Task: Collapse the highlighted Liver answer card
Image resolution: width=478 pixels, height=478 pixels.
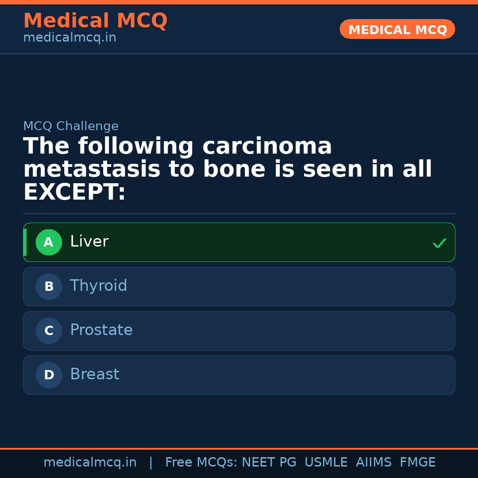Action: click(x=239, y=242)
